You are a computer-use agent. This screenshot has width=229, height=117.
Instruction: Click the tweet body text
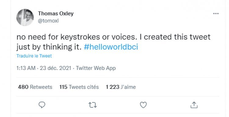point(114,42)
